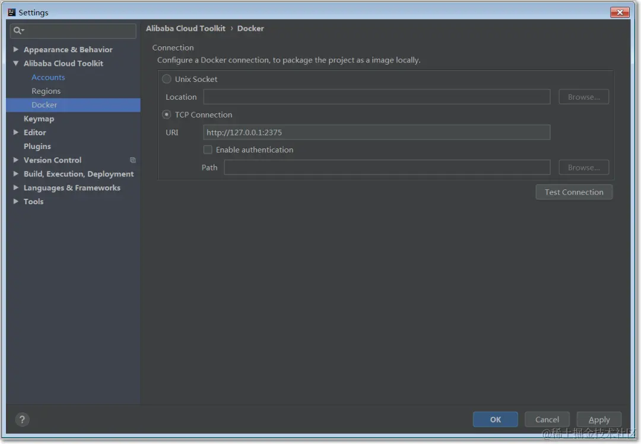Toggle the Enable authentication checkbox

pos(208,150)
